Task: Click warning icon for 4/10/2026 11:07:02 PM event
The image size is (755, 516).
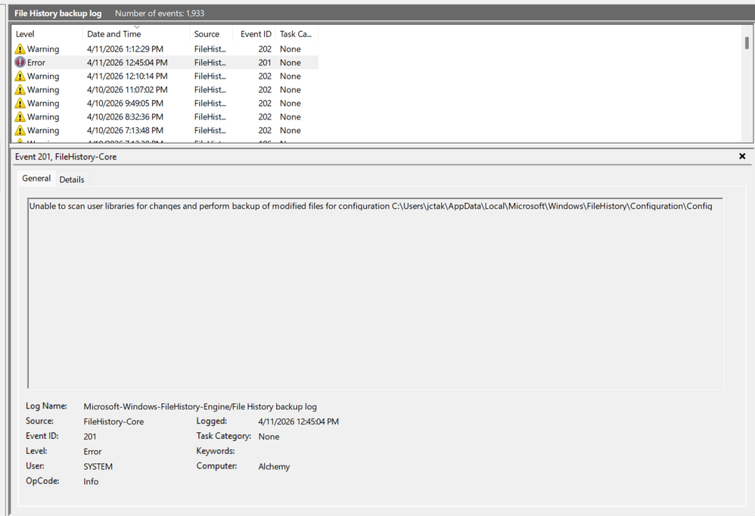Action: click(20, 89)
